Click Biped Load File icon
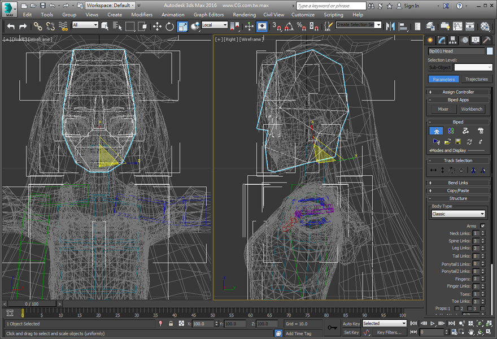497x339 pixels. point(447,141)
